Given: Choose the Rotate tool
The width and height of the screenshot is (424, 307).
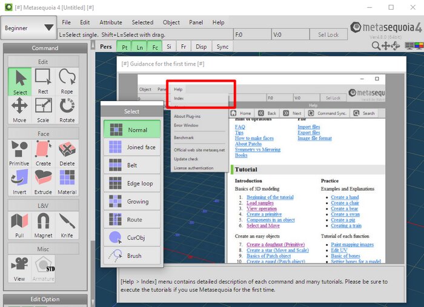Looking at the screenshot, I should point(67,109).
